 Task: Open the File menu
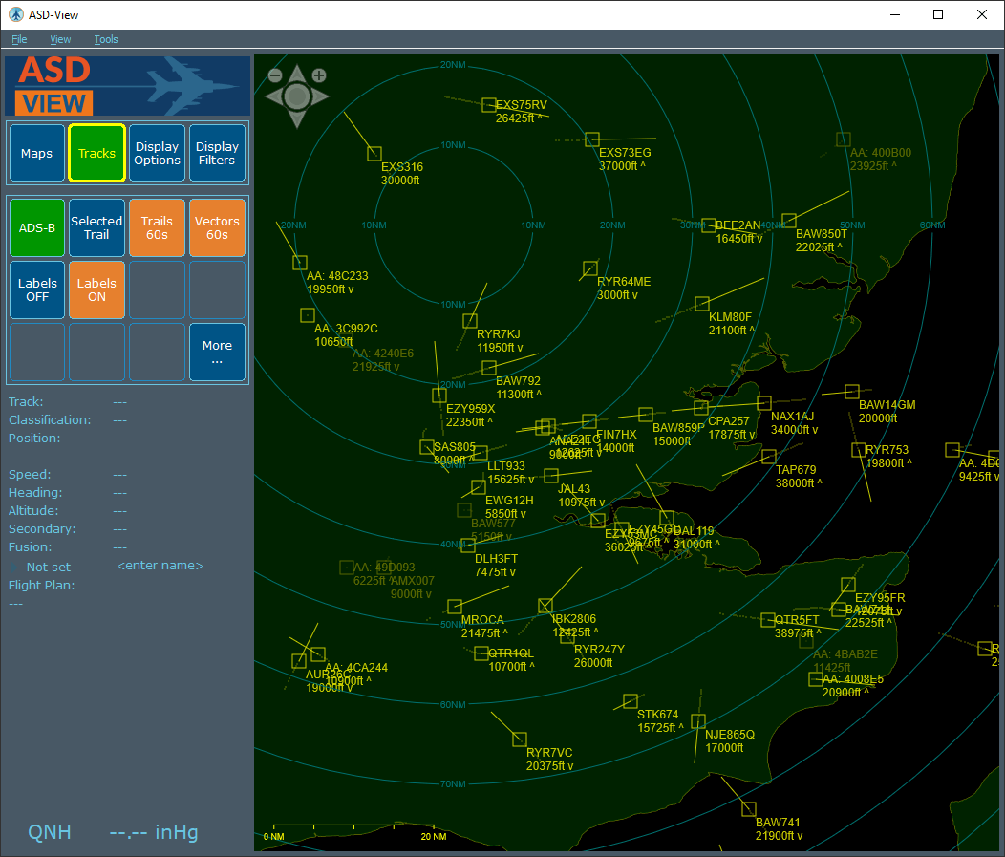click(x=19, y=39)
